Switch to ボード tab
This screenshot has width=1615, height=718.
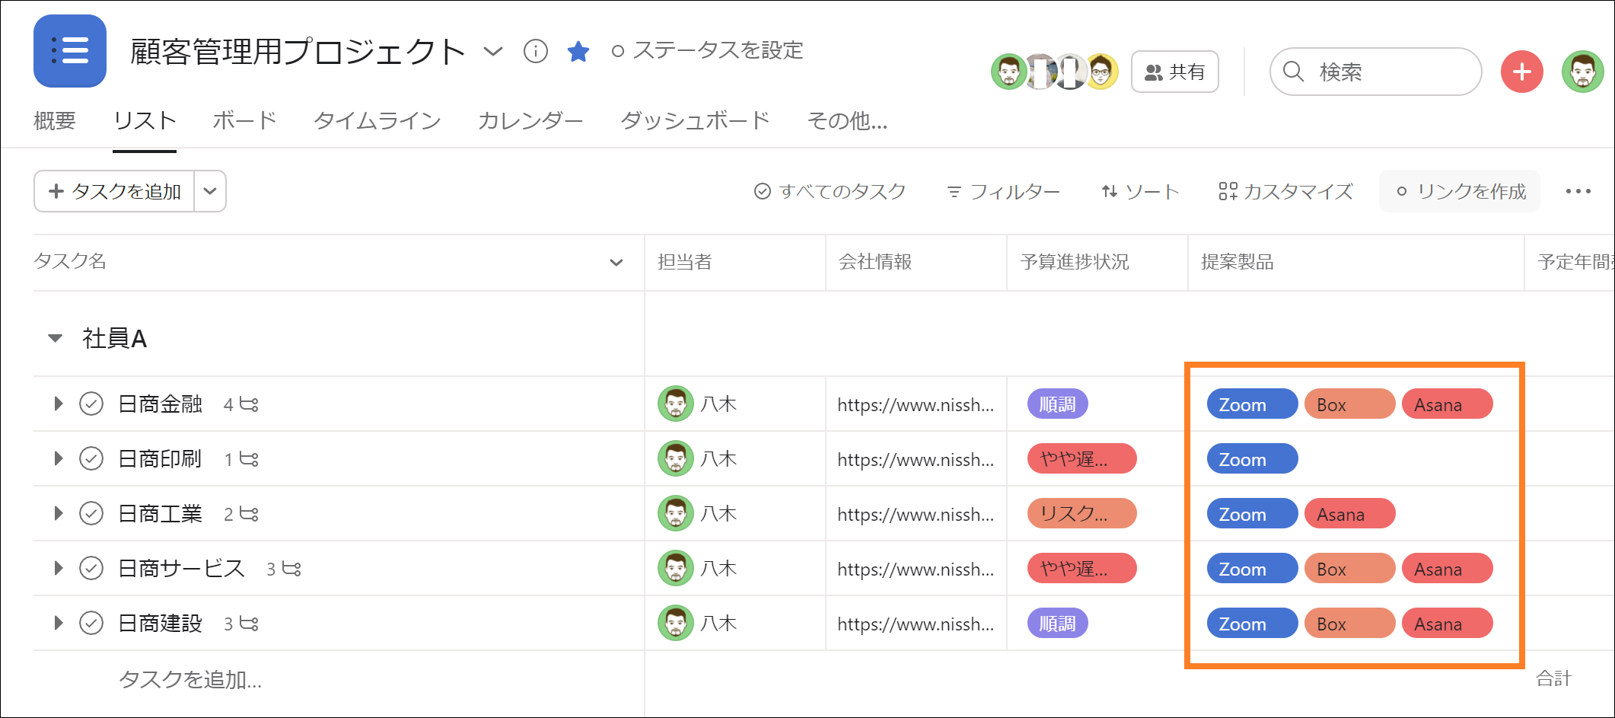[x=244, y=120]
